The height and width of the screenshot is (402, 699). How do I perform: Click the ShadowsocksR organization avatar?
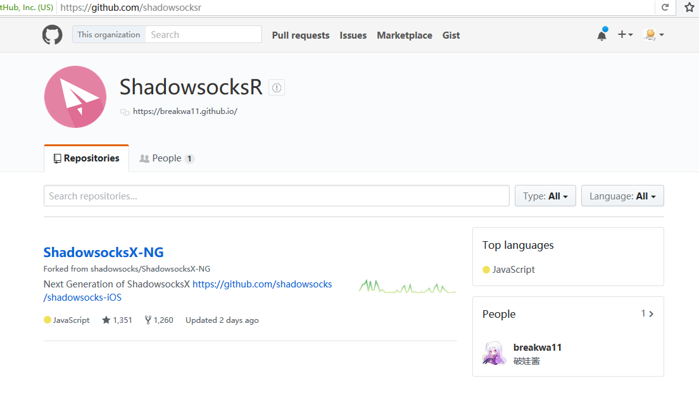[x=75, y=96]
